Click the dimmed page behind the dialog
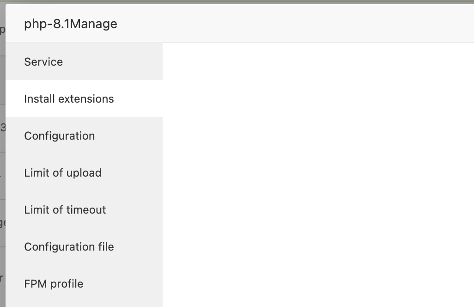 tap(2, 176)
